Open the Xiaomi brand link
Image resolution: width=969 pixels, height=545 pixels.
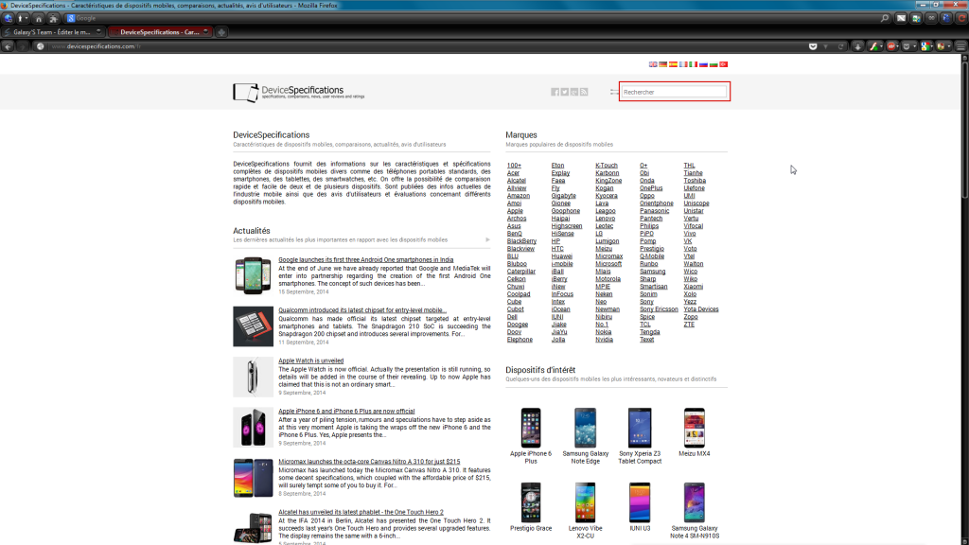(x=694, y=287)
